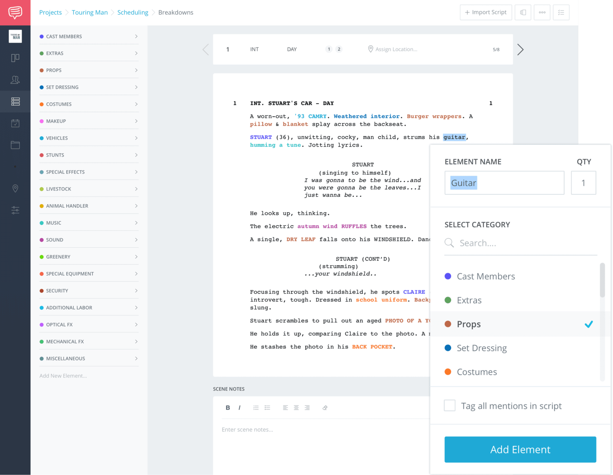Click cast member badge 2 in scene header
Viewport: 613px width, 475px height.
point(339,49)
